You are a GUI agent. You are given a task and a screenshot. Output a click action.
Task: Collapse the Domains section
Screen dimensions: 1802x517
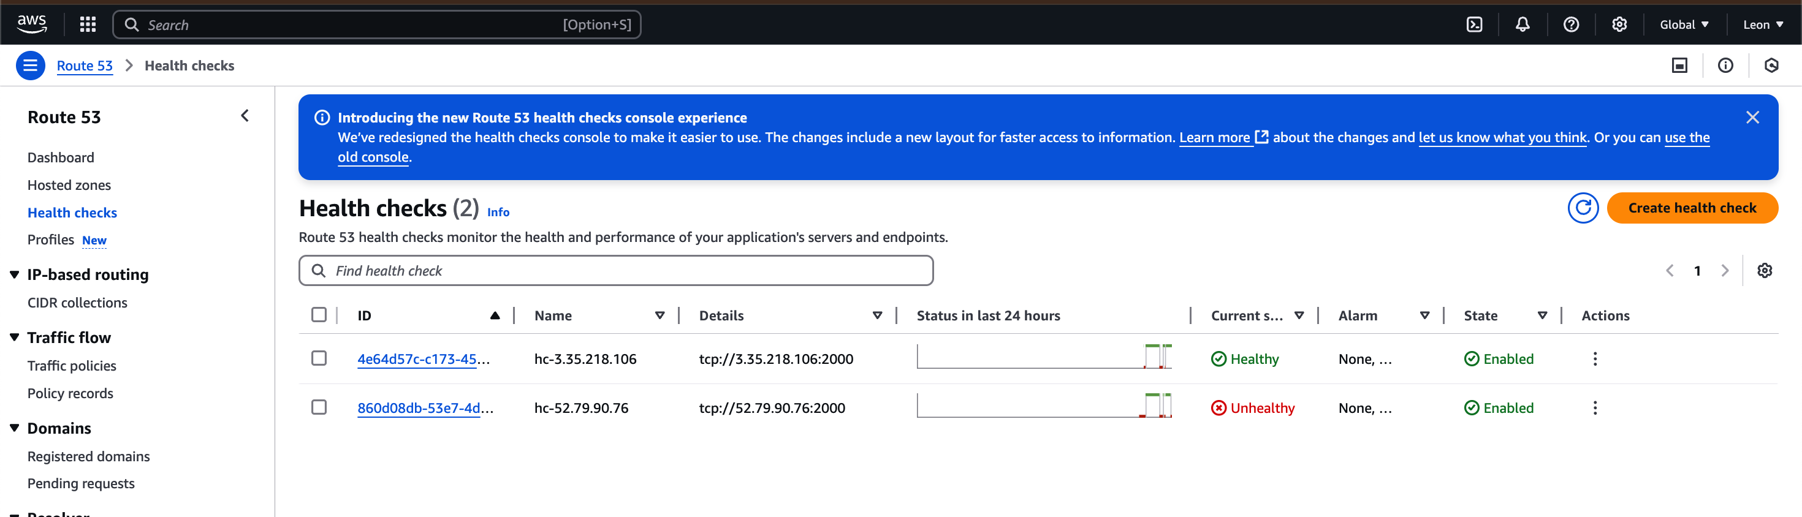pyautogui.click(x=14, y=429)
